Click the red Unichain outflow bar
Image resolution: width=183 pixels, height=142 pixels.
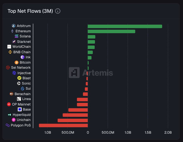[73, 120]
